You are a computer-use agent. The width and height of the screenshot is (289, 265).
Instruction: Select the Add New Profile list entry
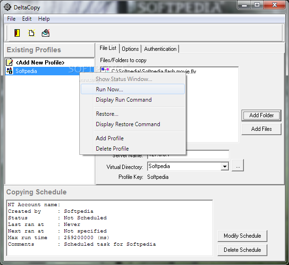click(50, 63)
